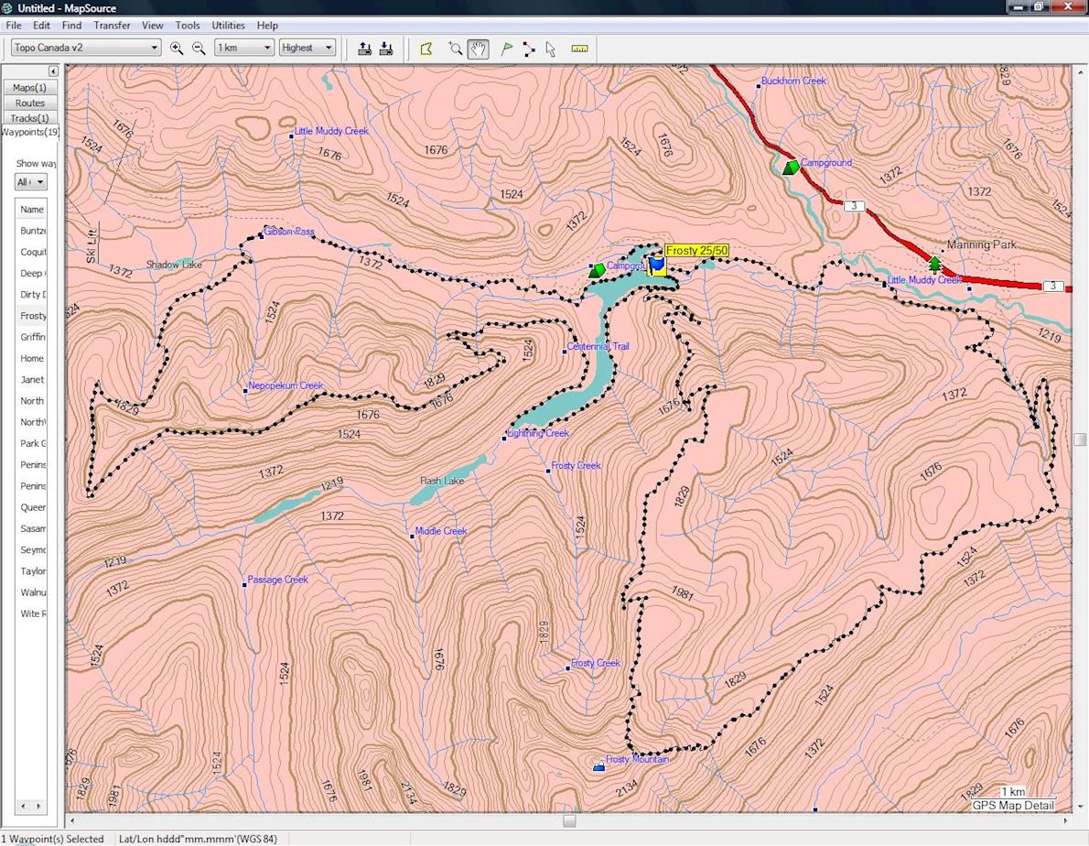Select the Queen waypoint row

[x=31, y=507]
